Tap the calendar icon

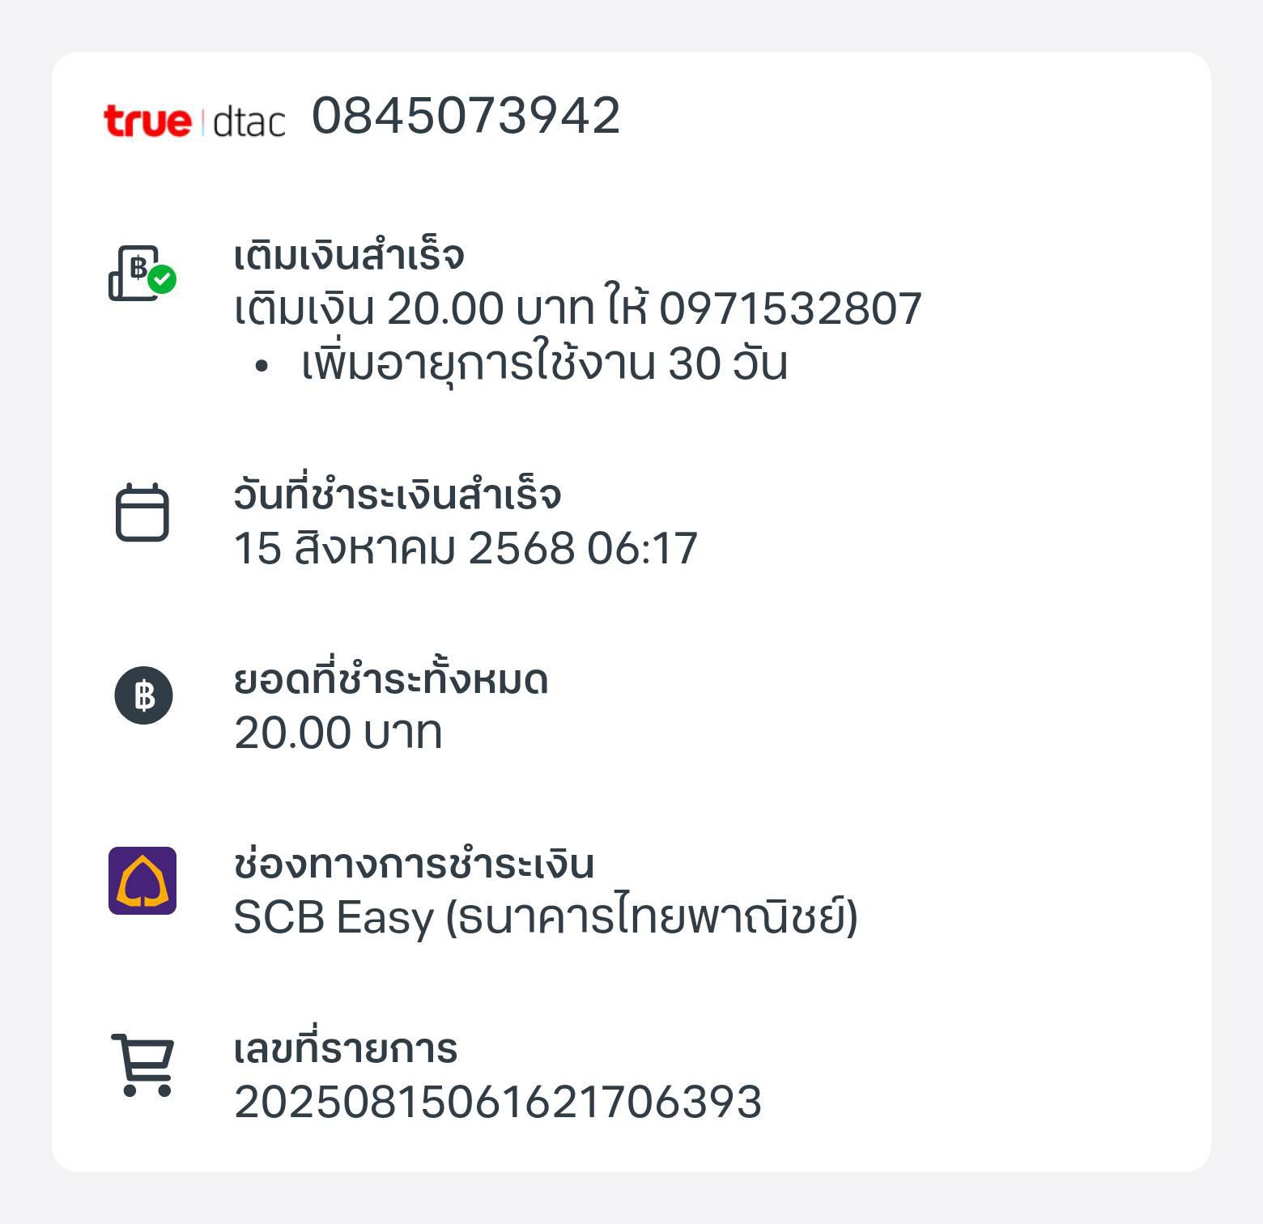point(142,512)
